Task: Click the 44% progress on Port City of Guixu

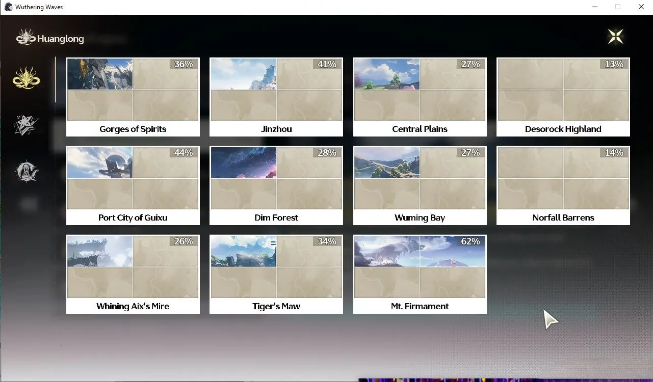Action: (x=184, y=153)
